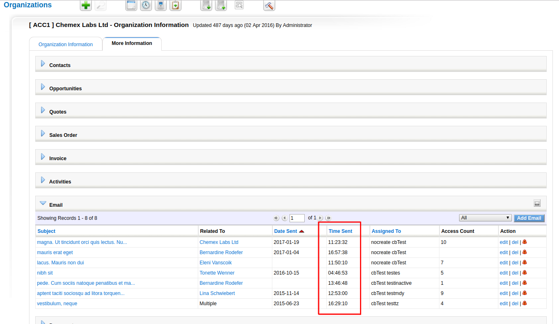Viewport: 559px width, 324px height.
Task: Open email 'mauris erat eget'
Action: [55, 252]
